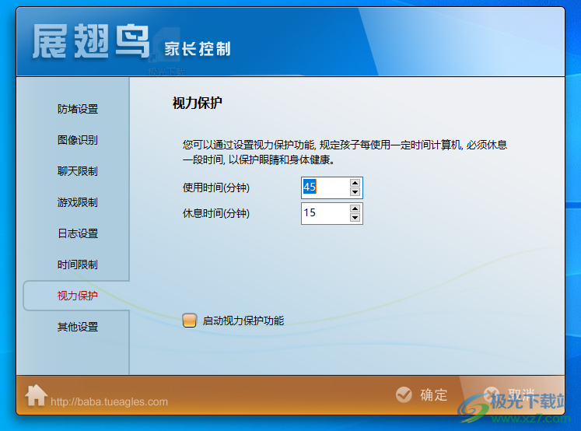Go to the 游戏限制 tab
This screenshot has height=431, width=581.
tap(77, 202)
